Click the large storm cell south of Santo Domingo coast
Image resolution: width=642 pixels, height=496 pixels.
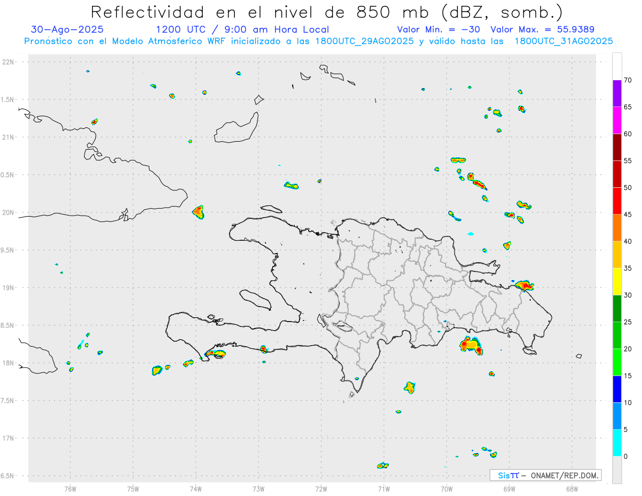(471, 345)
